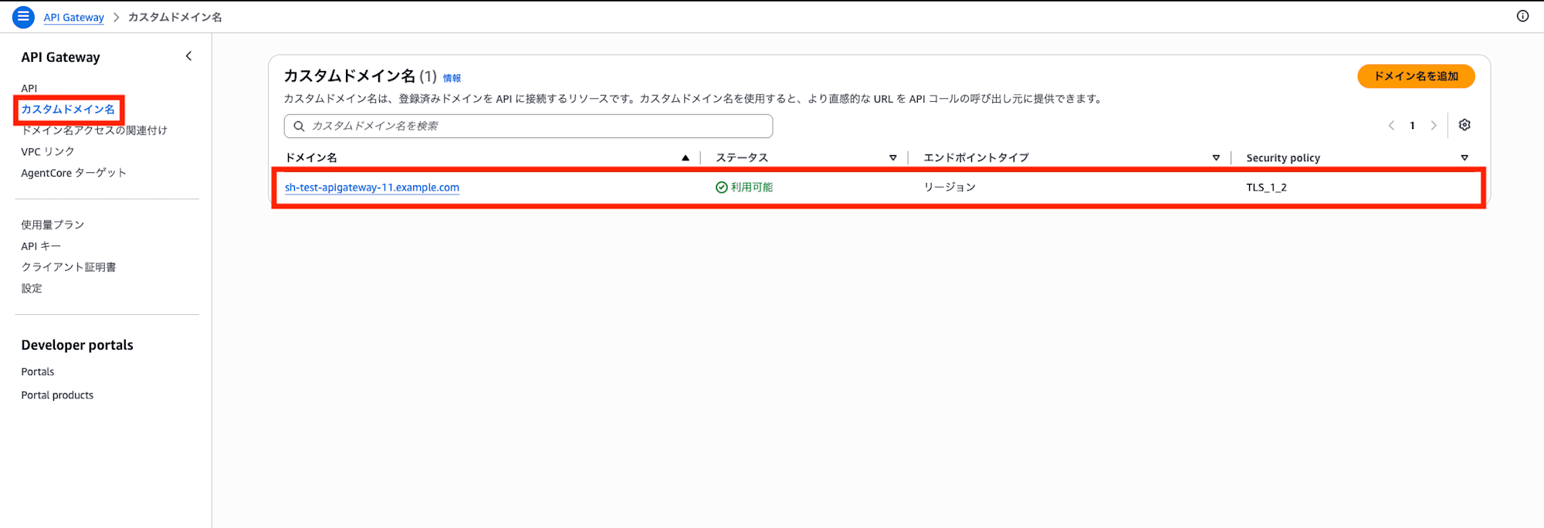
Task: Click the Security policy column header
Action: (1283, 157)
